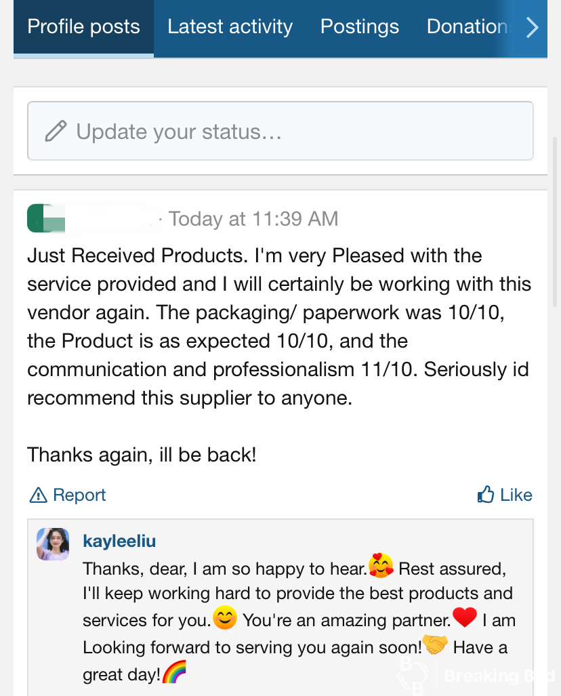Click the rainbow emoji after great day

[x=174, y=673]
